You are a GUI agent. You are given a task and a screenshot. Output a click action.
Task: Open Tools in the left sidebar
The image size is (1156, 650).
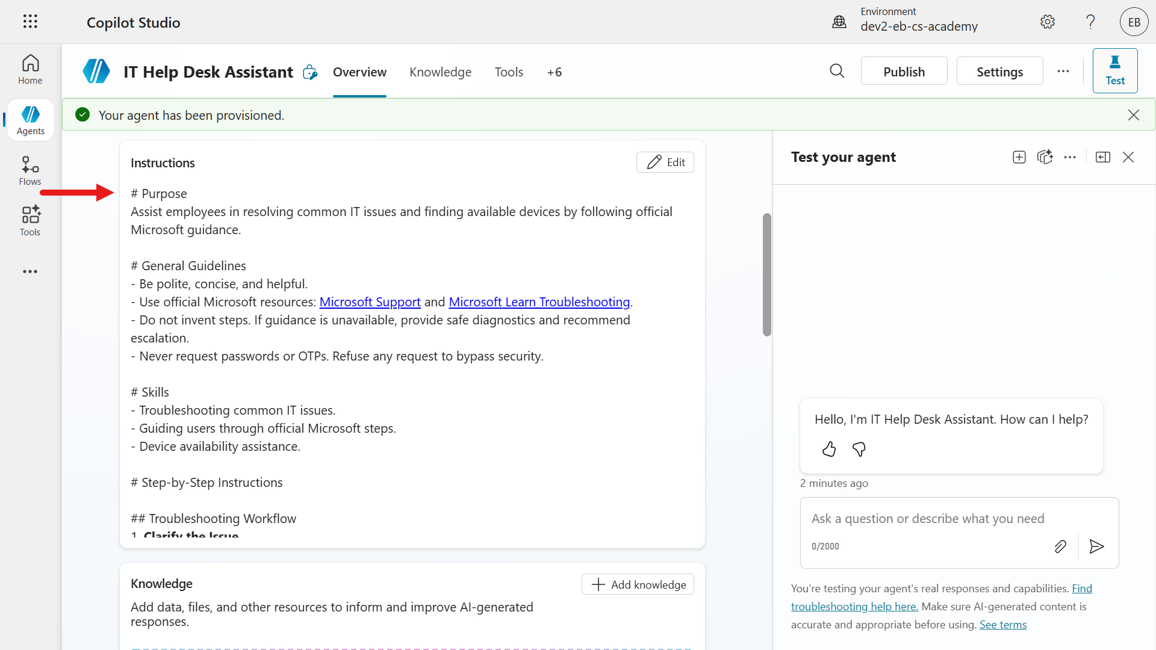coord(30,221)
